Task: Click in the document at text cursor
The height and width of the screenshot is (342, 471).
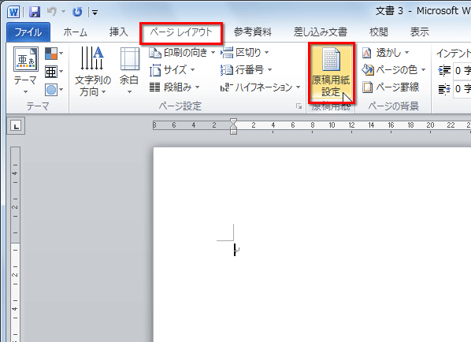Action: click(235, 250)
